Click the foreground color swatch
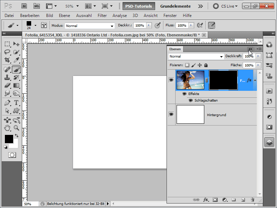The height and width of the screenshot is (208, 277). tap(9, 139)
